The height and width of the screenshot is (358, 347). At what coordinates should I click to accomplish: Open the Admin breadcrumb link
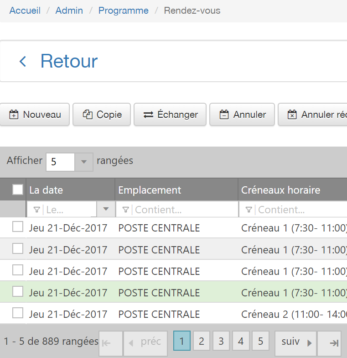click(69, 11)
